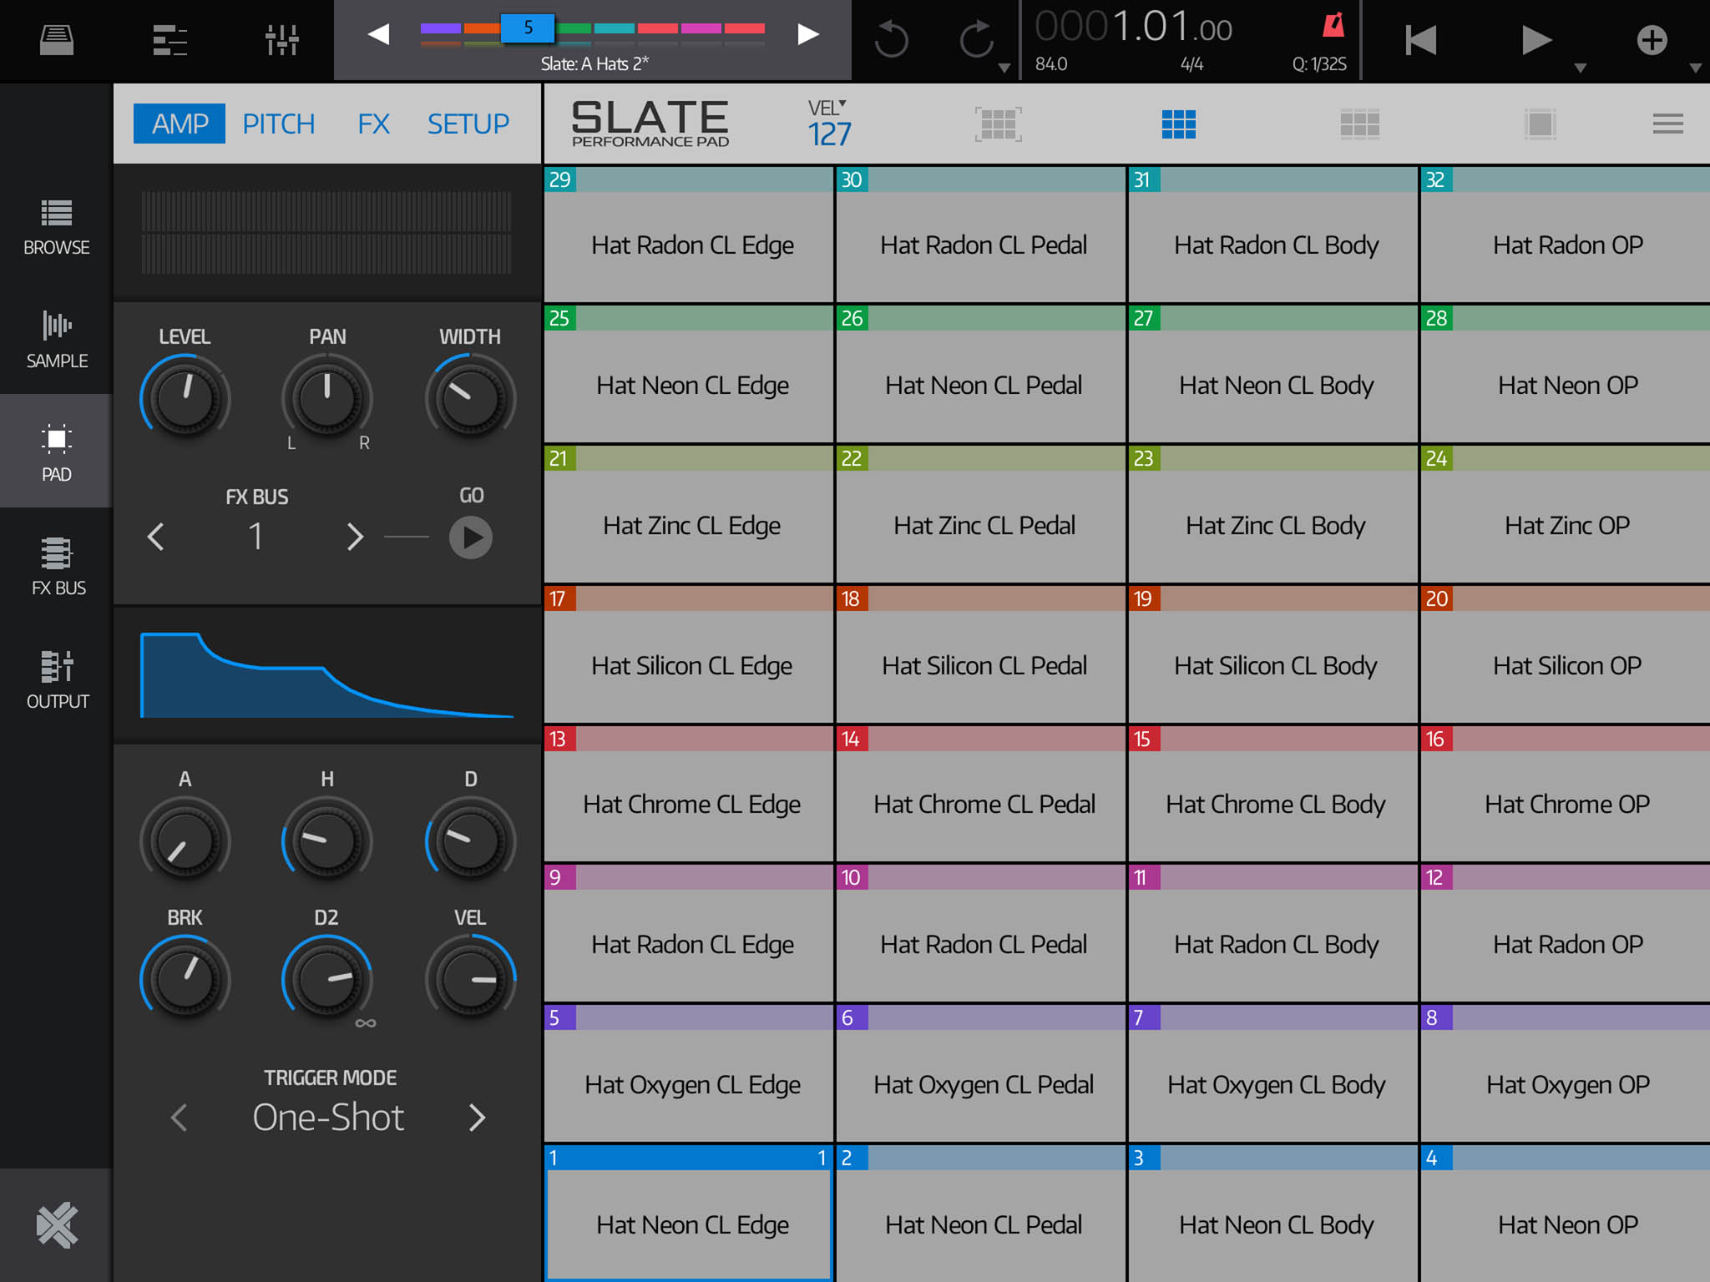Change trigger mode with the right arrow past One-Shot
The height and width of the screenshot is (1282, 1710).
pos(478,1117)
